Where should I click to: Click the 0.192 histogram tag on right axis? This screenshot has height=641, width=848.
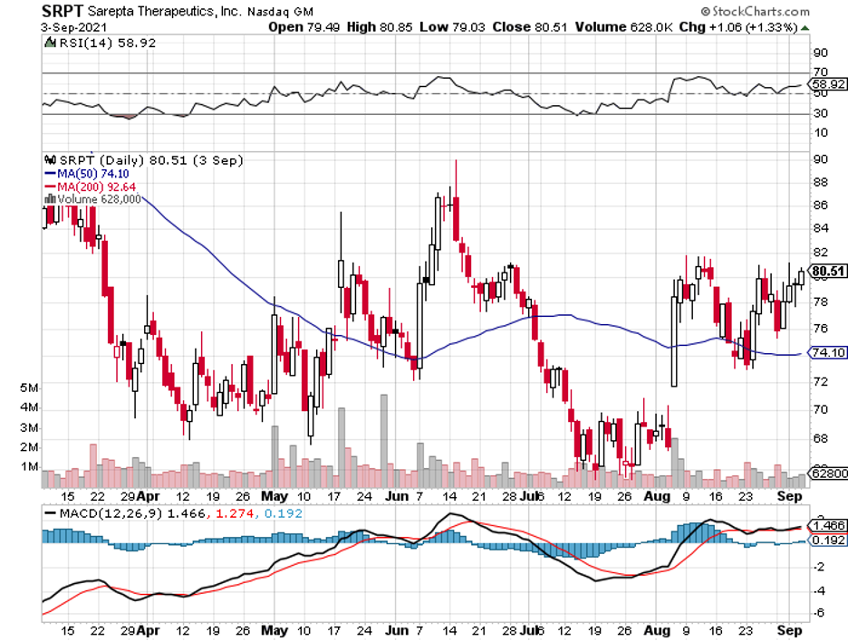[x=828, y=541]
